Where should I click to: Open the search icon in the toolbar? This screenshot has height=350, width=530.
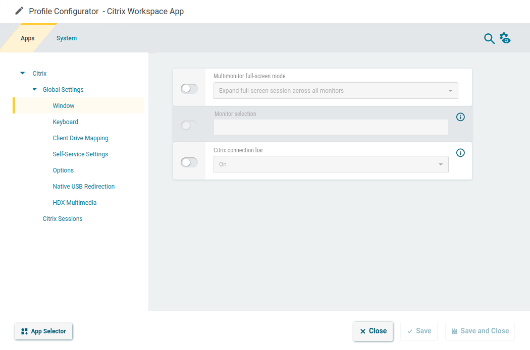(489, 38)
